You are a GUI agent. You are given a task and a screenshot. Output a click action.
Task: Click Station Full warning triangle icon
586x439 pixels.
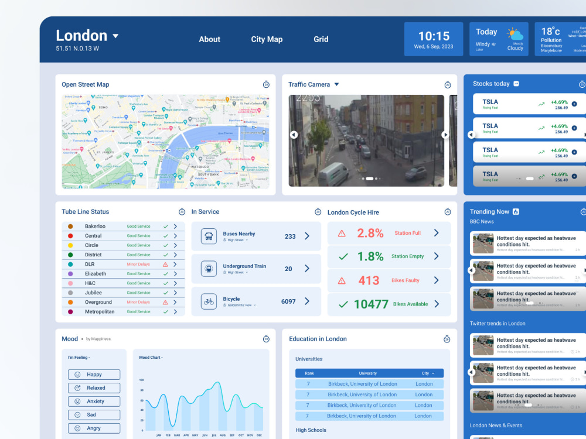pos(342,234)
